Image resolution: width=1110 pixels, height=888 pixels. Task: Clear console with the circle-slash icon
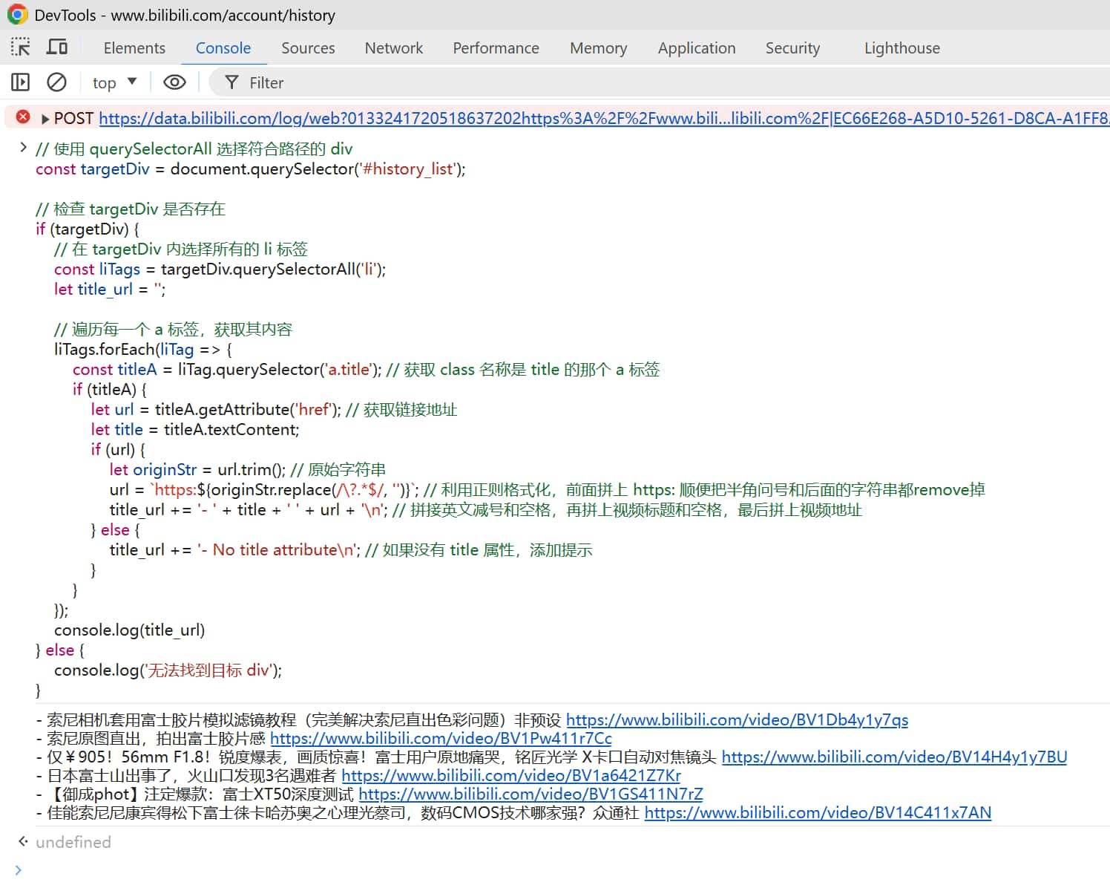(x=57, y=82)
